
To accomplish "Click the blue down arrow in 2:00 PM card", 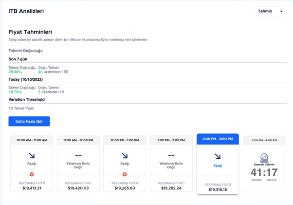I will 218,156.
